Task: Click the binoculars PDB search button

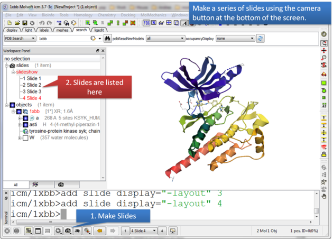Action: click(107, 39)
